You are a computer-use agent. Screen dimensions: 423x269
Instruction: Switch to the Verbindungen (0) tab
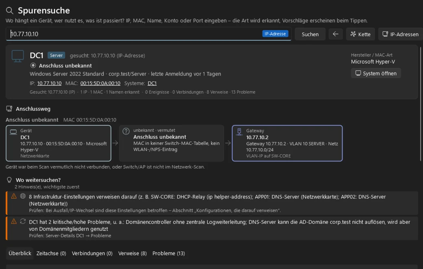coord(92,254)
